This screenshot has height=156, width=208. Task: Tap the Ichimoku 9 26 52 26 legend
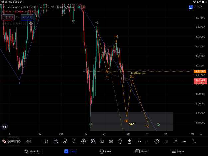[x=14, y=24]
